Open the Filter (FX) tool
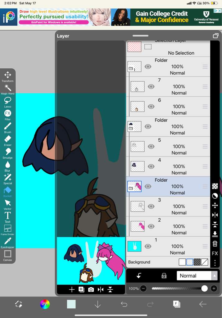This screenshot has width=222, height=318. [x=7, y=115]
